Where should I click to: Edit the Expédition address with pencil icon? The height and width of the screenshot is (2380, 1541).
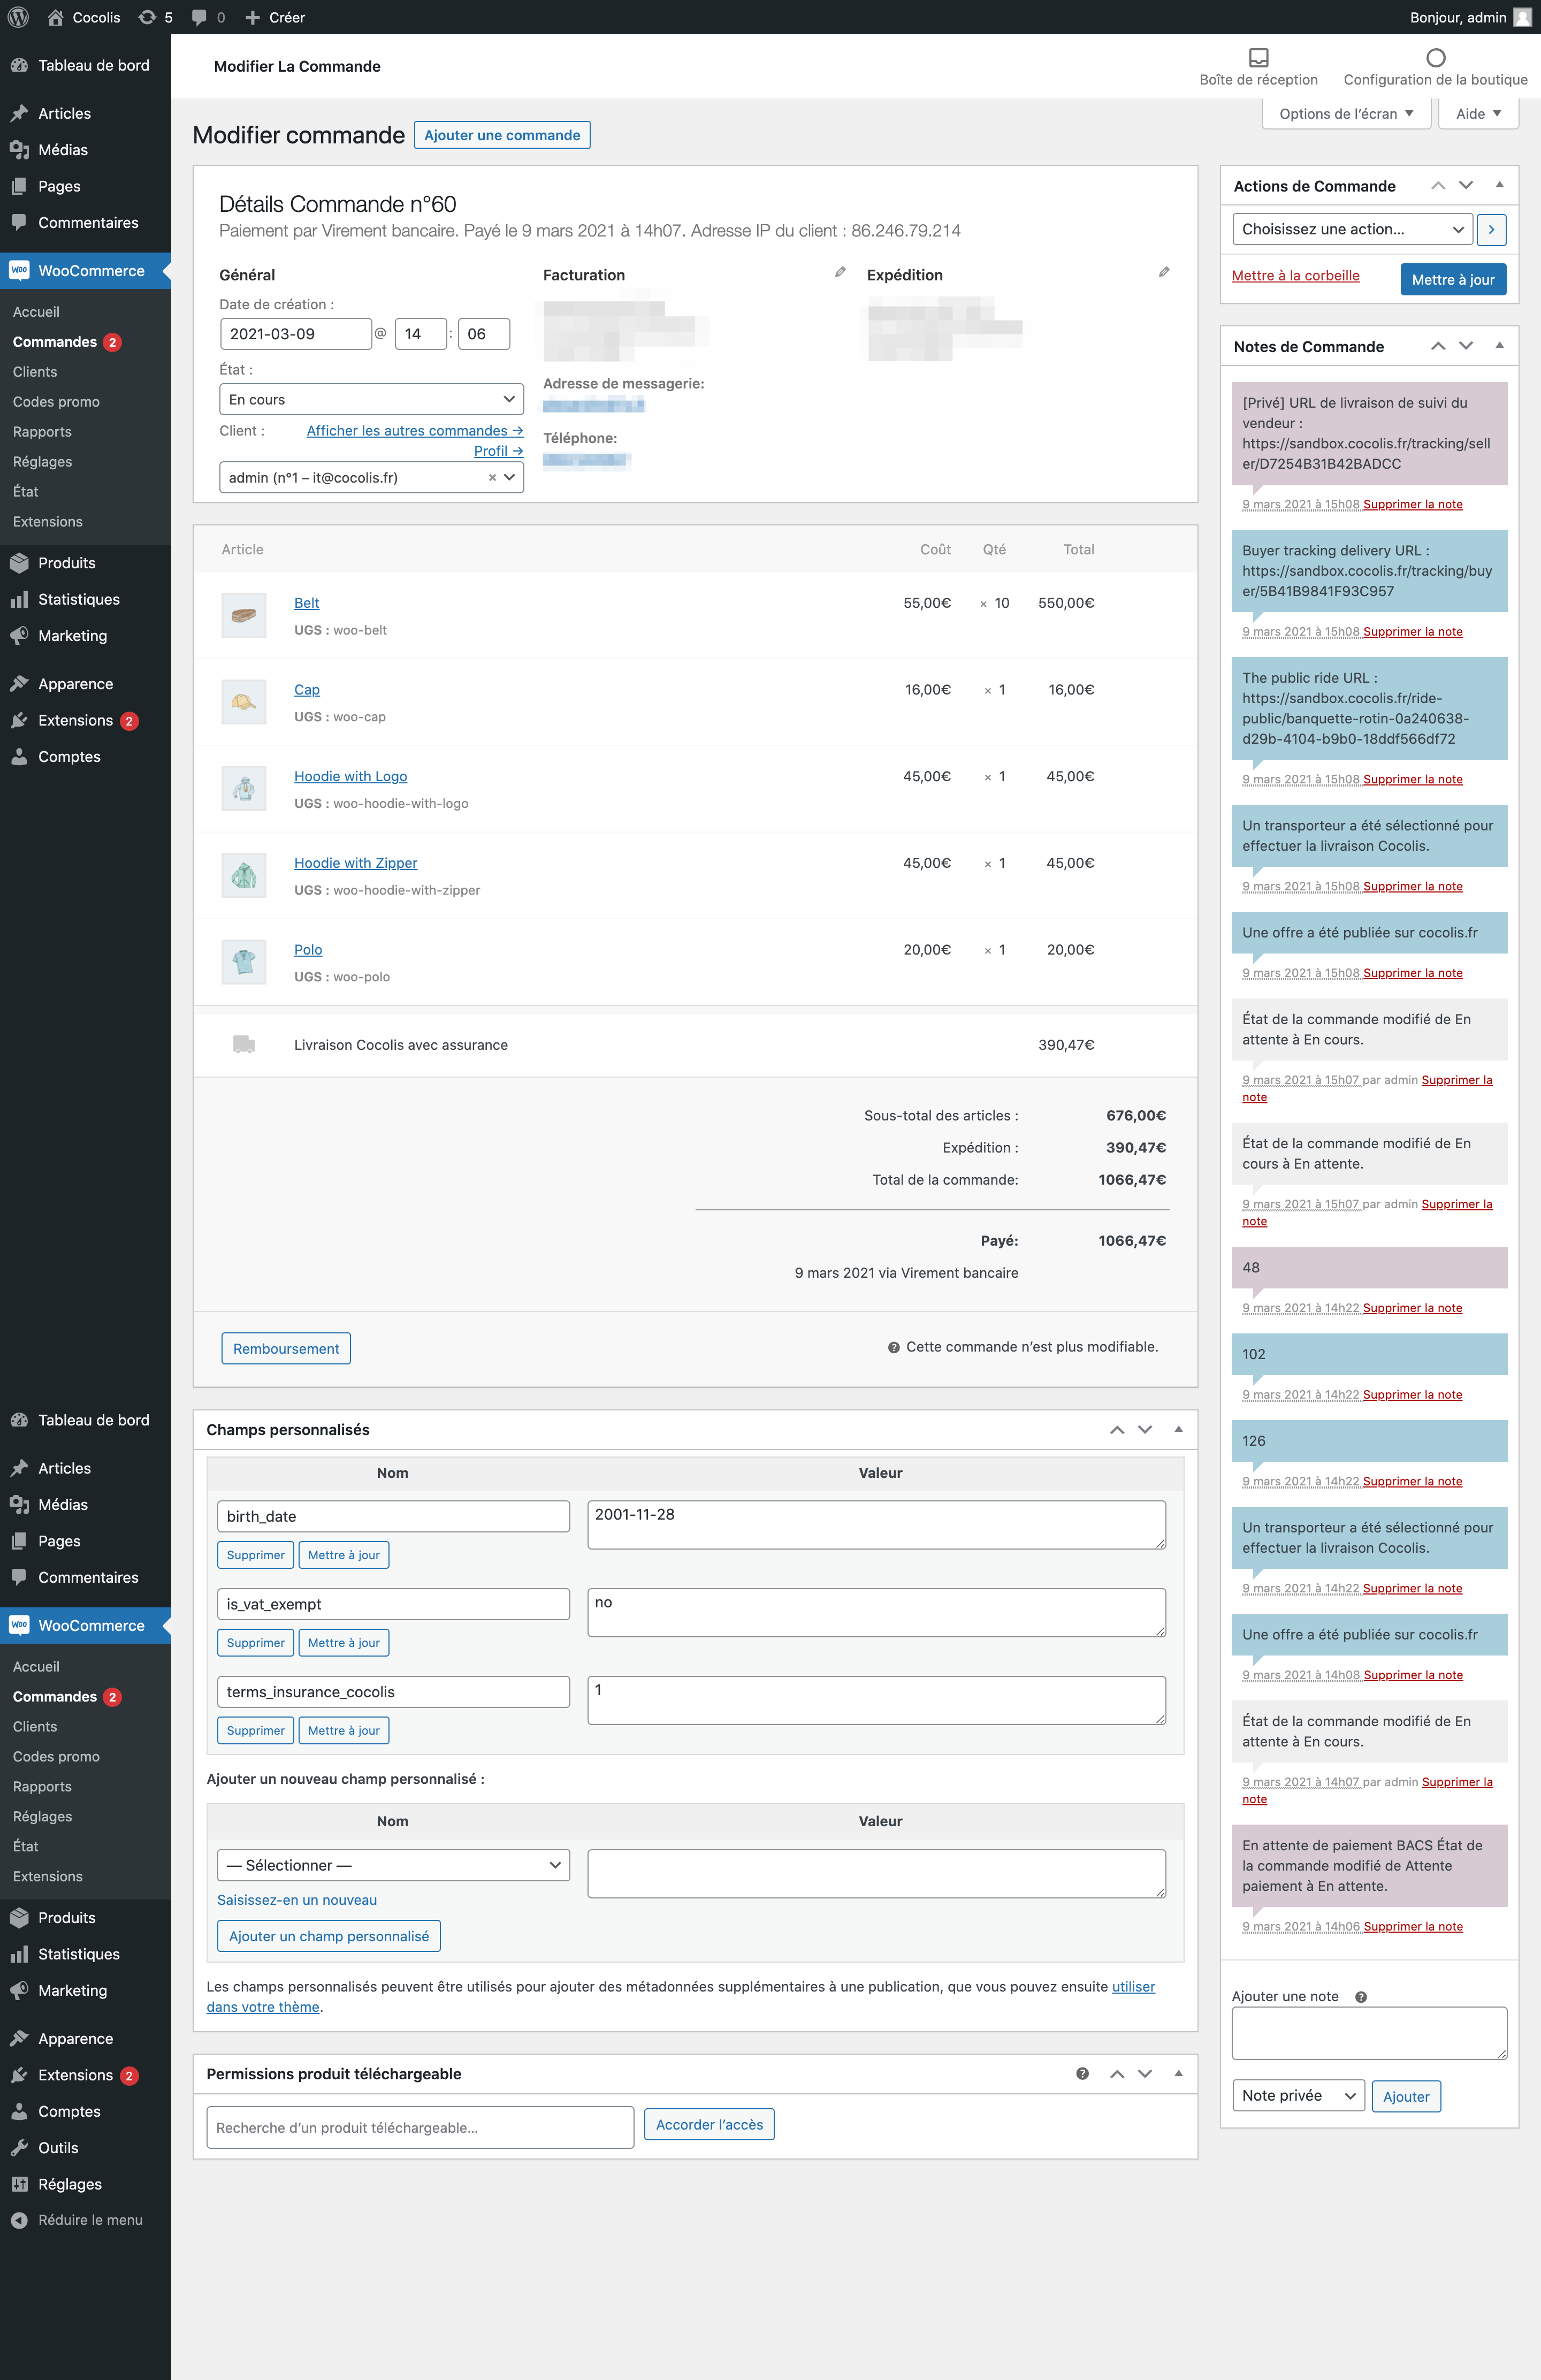tap(1164, 272)
